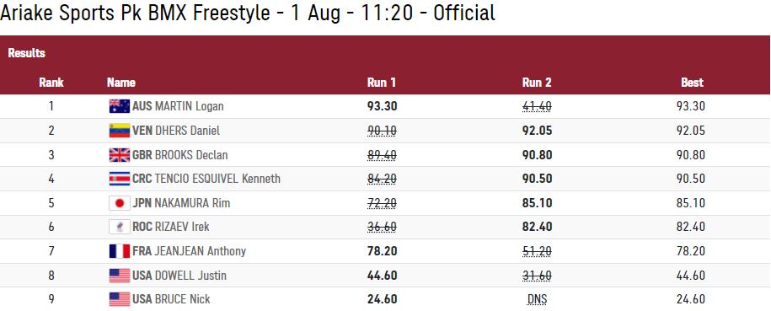Click the Japan flag icon
Screen dimensions: 771x311
pos(120,203)
